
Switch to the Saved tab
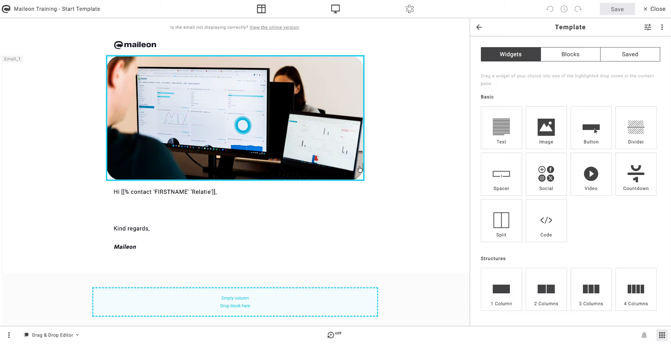630,54
